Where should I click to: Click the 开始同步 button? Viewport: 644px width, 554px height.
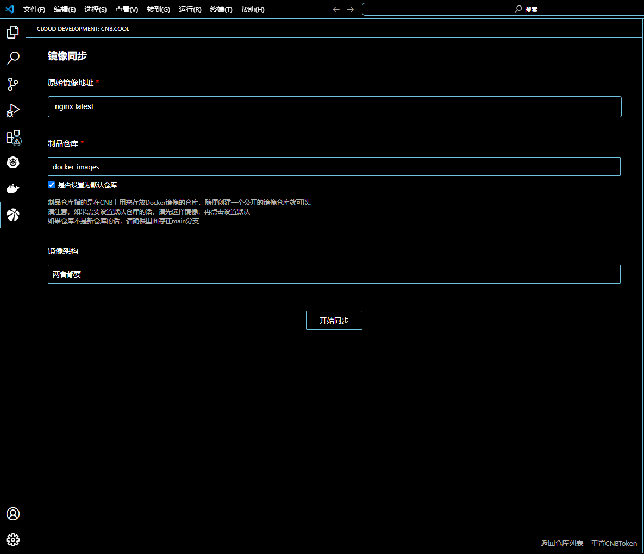(x=334, y=320)
